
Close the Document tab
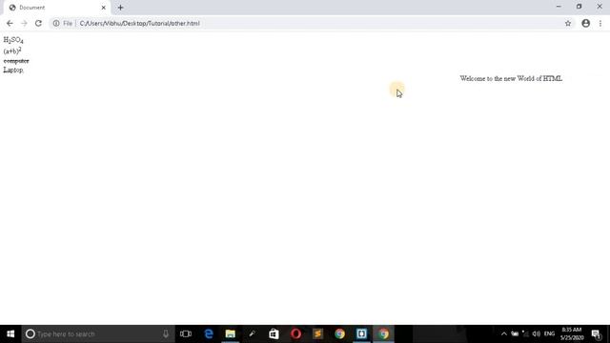[104, 8]
